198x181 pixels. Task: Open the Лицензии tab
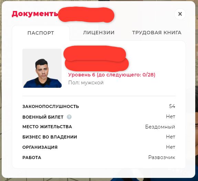(98, 33)
